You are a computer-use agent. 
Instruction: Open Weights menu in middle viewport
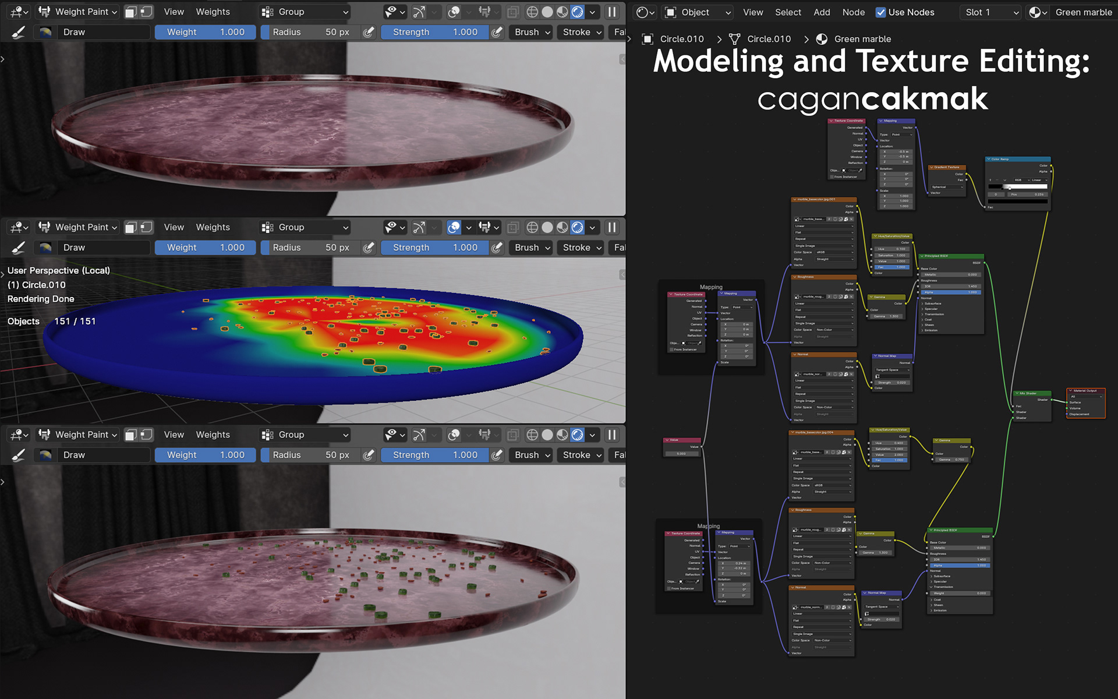213,227
